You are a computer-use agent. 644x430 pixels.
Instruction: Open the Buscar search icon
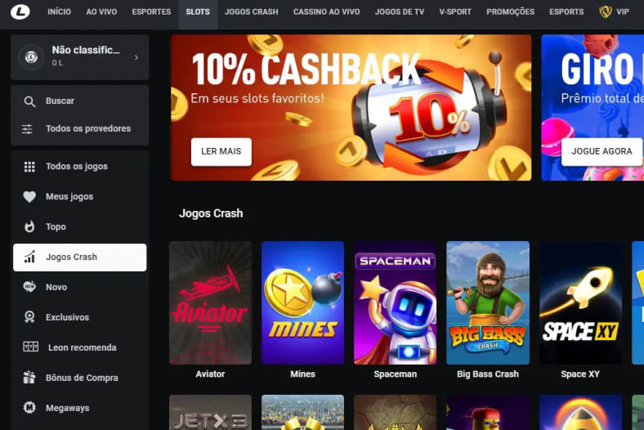coord(29,101)
